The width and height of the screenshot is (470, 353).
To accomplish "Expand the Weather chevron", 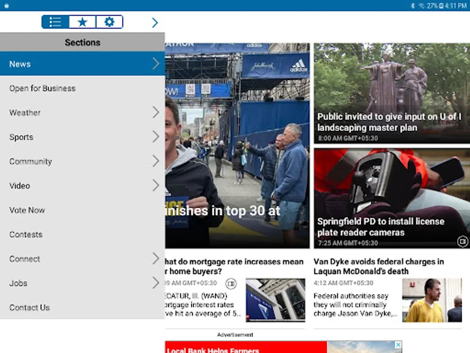I will [x=156, y=112].
